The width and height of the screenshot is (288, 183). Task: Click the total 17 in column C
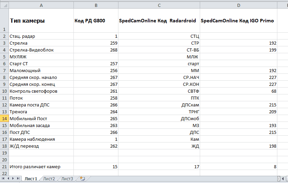point(159,167)
